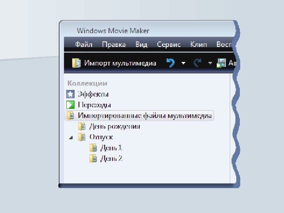Click the Импорт мультимедиа film folder icon

[x=76, y=63]
